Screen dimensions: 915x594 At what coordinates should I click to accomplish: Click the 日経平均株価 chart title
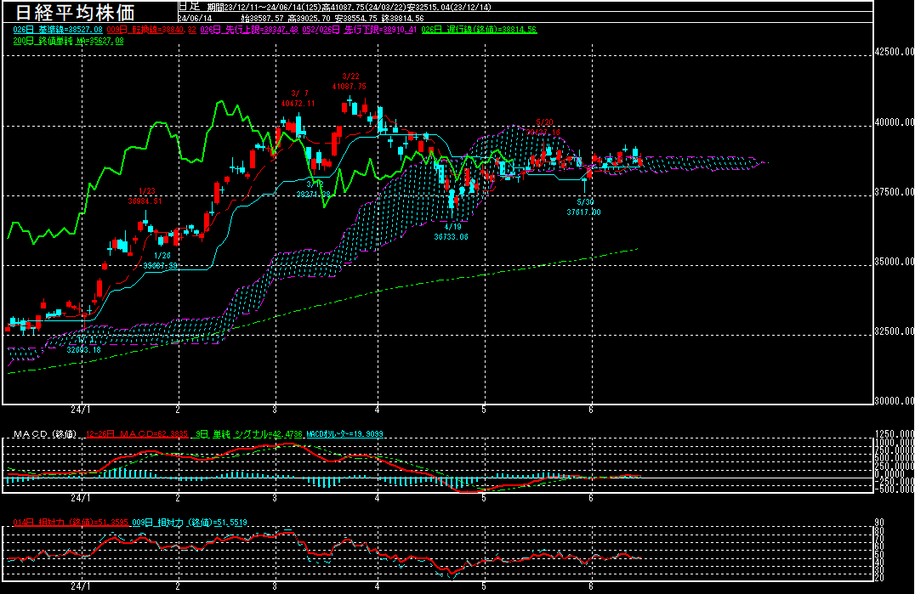75,12
